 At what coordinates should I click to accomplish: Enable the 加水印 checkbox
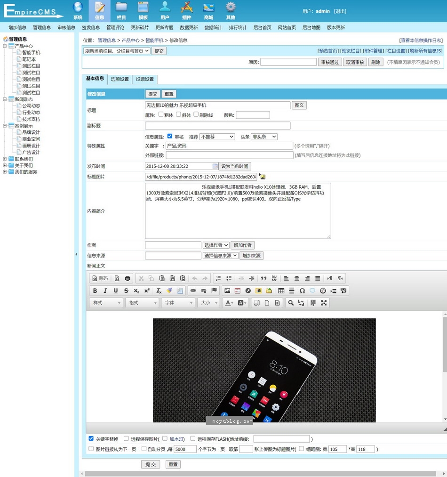click(165, 438)
